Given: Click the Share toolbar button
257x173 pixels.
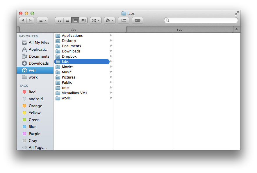Looking at the screenshot, I should pos(124,20).
